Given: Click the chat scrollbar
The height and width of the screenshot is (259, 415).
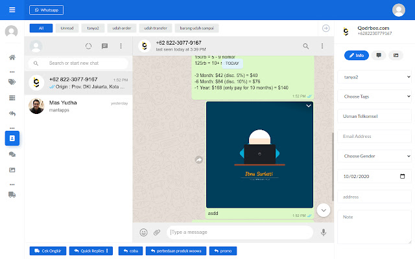Looking at the screenshot, I should click(333, 166).
